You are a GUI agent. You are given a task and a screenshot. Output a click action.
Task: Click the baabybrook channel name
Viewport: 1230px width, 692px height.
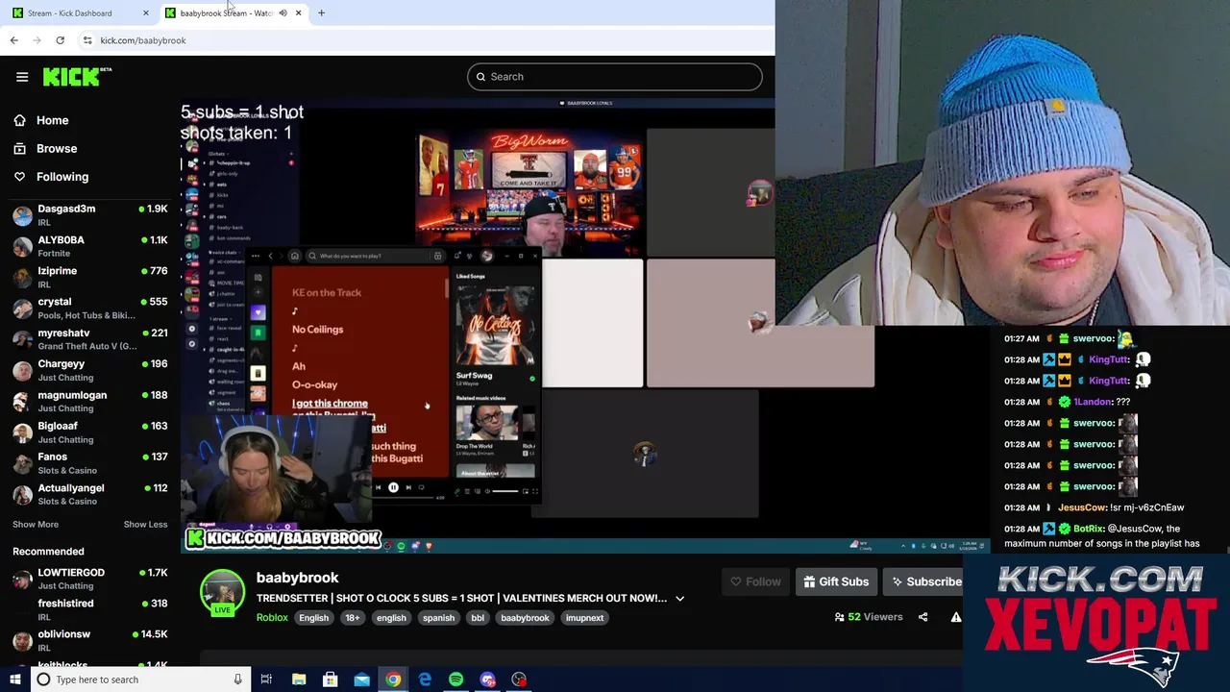297,578
